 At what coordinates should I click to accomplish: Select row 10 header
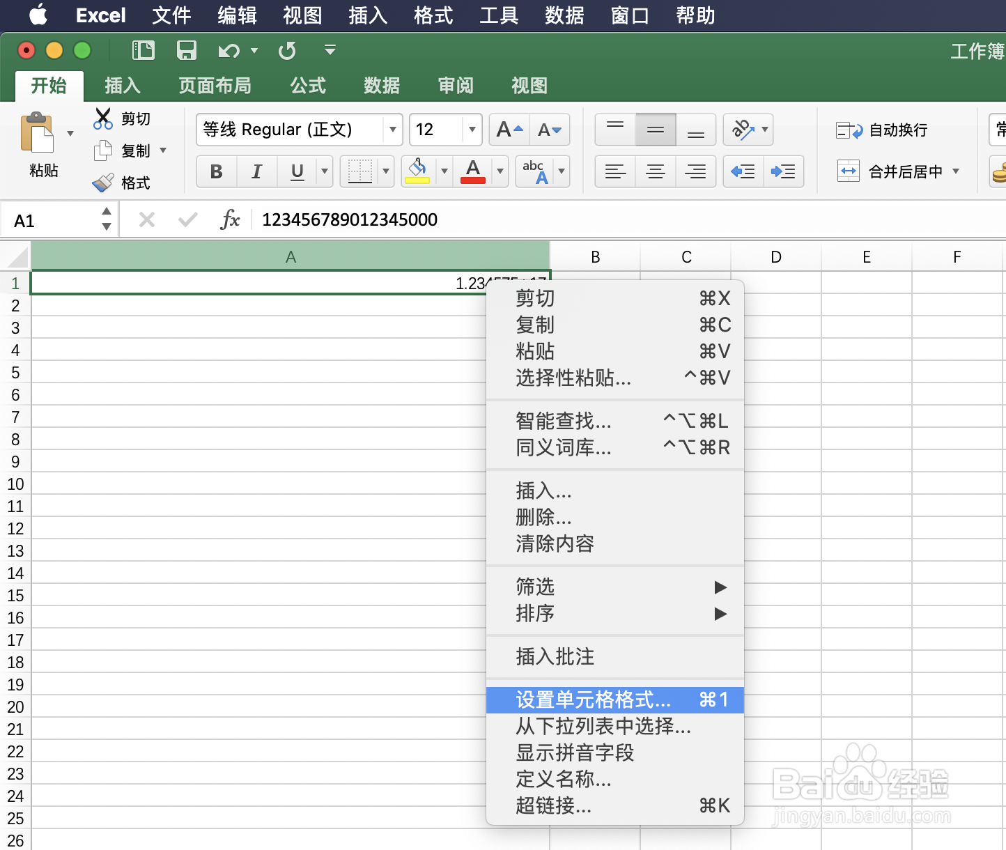point(15,484)
